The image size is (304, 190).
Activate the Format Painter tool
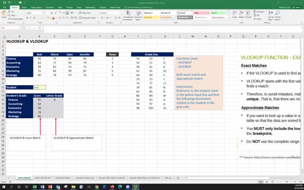[x=16, y=19]
